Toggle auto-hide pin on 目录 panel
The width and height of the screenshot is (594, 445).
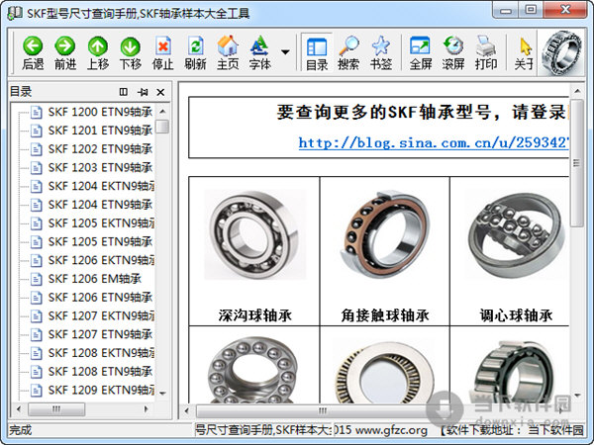(x=143, y=92)
